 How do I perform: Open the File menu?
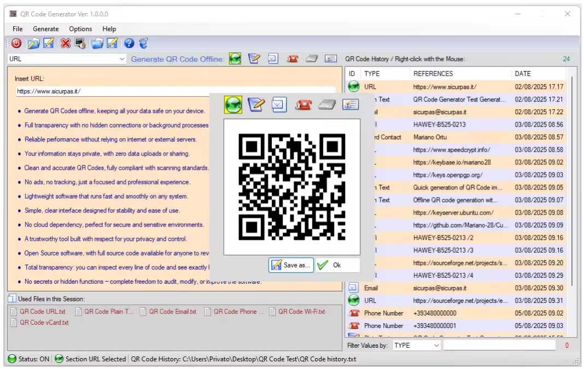[17, 28]
